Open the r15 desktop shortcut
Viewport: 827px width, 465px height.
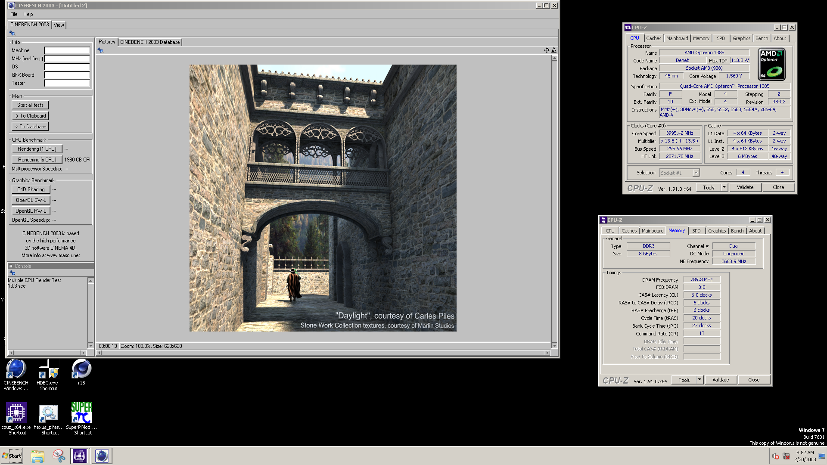point(81,372)
